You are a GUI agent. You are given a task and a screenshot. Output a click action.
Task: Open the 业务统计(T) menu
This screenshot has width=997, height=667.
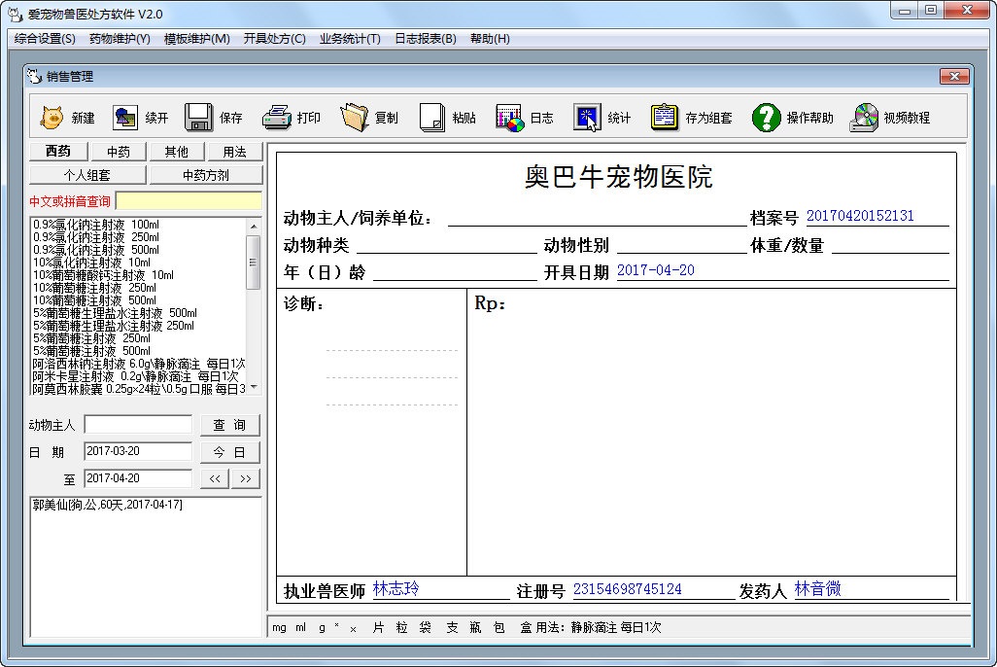click(x=350, y=39)
